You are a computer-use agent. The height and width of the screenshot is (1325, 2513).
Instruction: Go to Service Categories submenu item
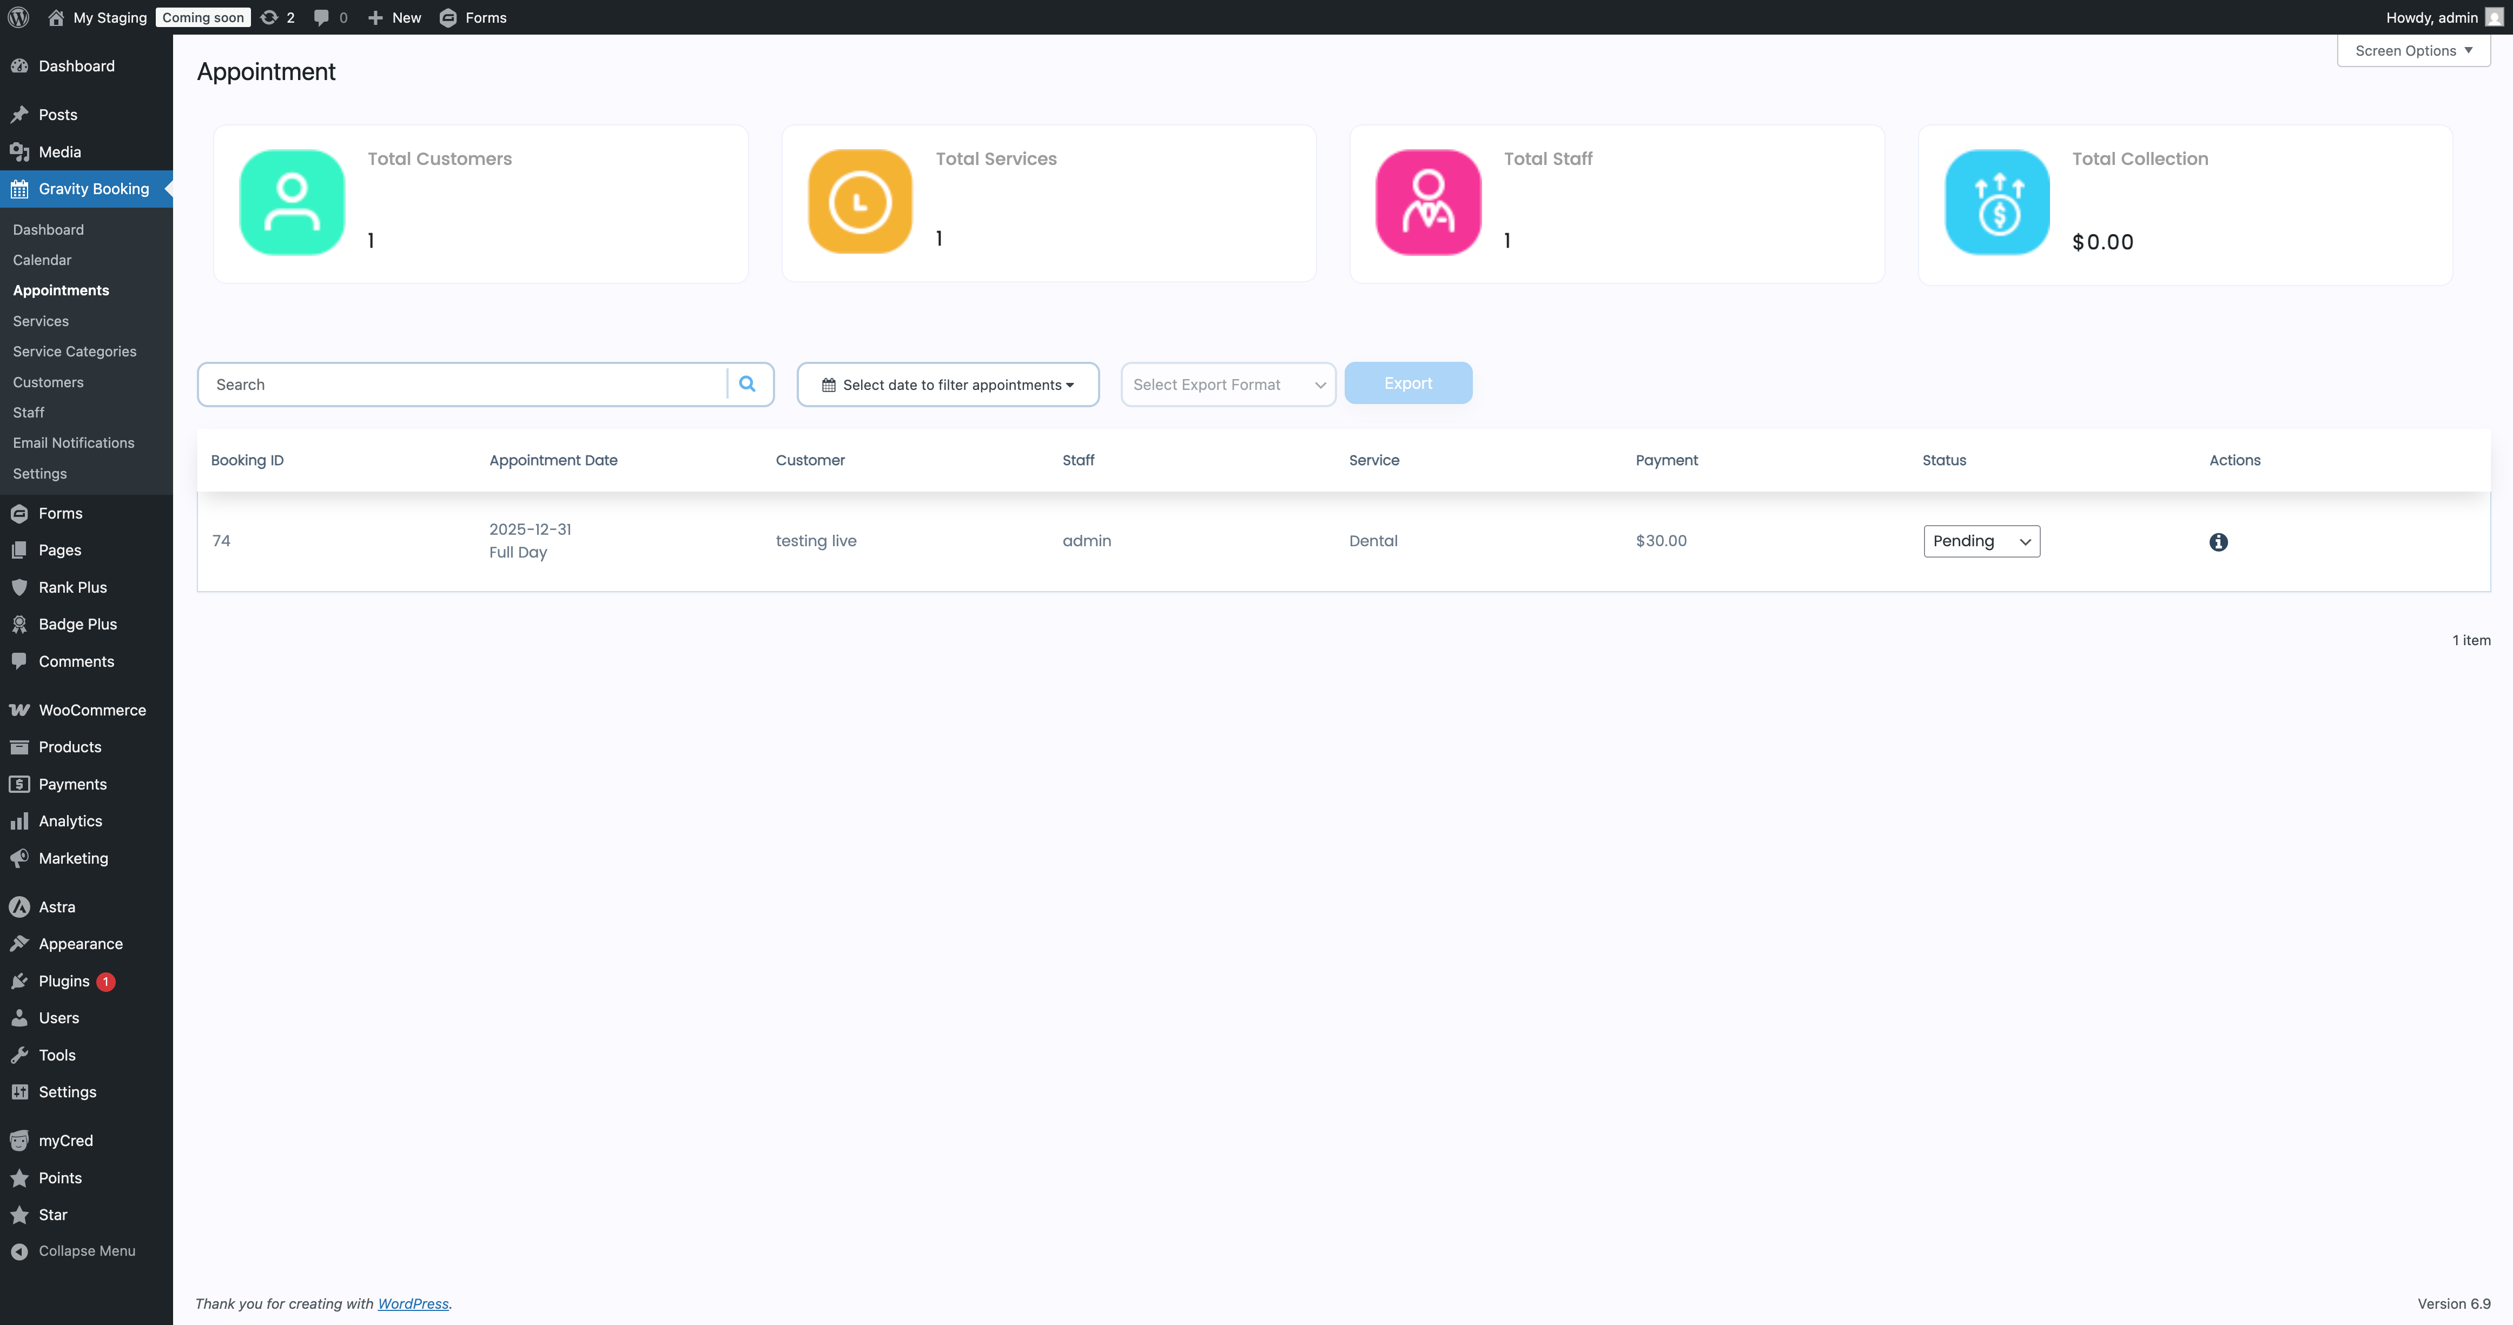click(74, 351)
